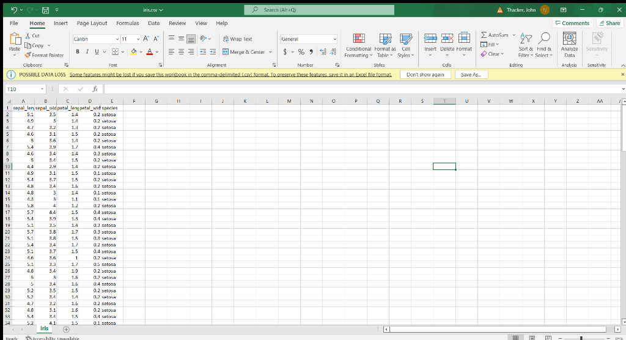Click the Cut scissors icon
The height and width of the screenshot is (340, 626).
(28, 35)
